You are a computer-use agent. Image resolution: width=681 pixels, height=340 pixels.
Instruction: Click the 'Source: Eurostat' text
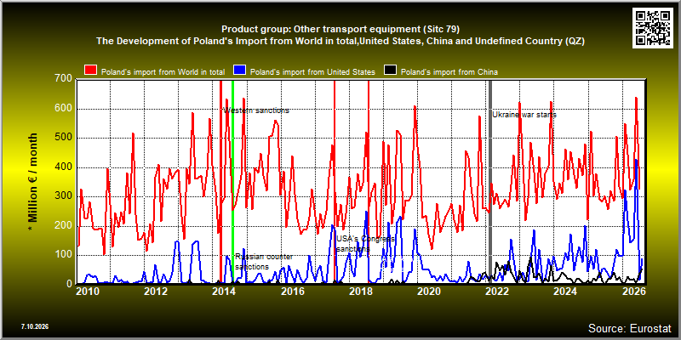click(630, 328)
